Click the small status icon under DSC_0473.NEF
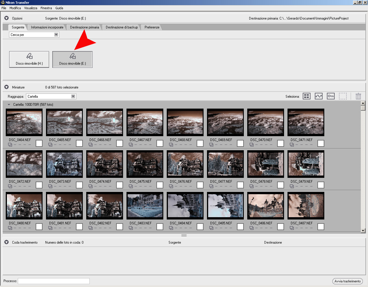Screen dimensions: 368x287 tap(50, 186)
